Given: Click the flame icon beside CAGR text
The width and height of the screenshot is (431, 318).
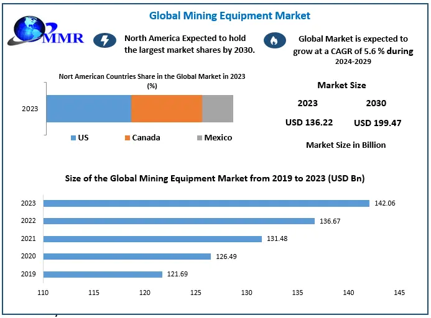Looking at the screenshot, I should point(272,41).
